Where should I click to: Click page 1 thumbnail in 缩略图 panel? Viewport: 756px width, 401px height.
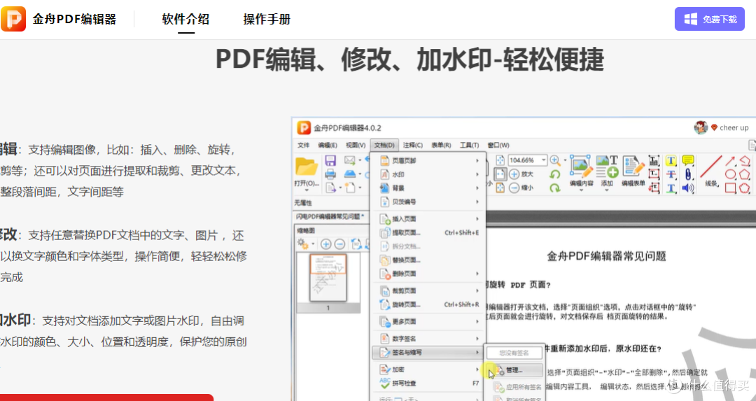(328, 277)
